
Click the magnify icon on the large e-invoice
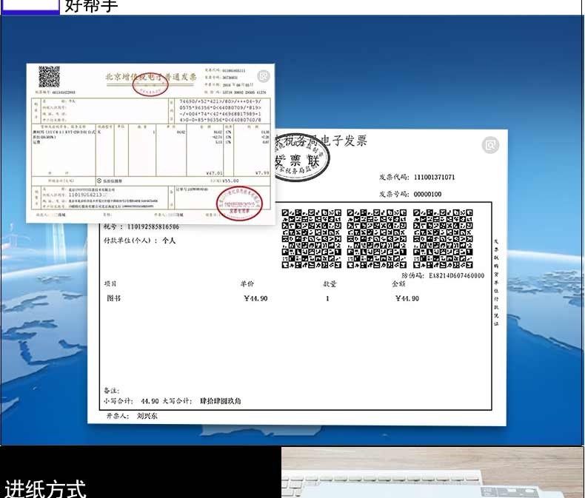coord(490,144)
